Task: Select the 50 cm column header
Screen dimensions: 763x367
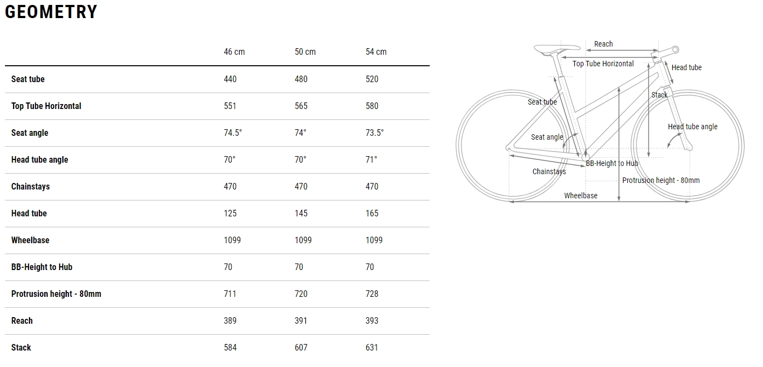Action: click(305, 51)
